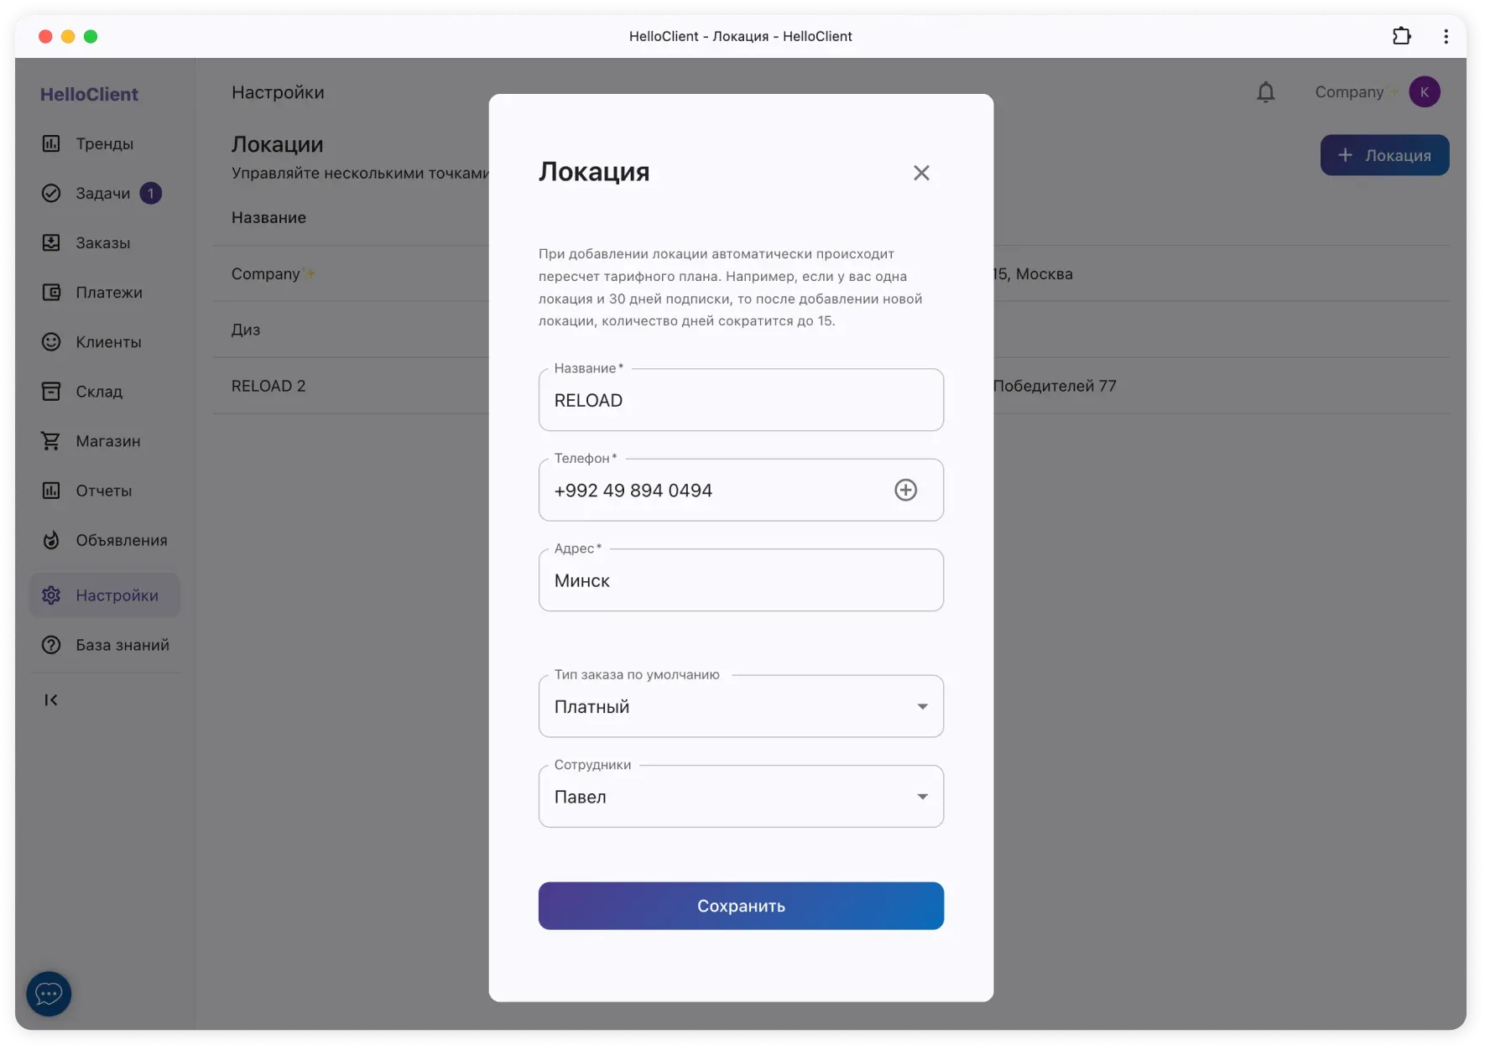Image resolution: width=1485 pixels, height=1050 pixels.
Task: Click the add phone plus icon
Action: tap(905, 490)
